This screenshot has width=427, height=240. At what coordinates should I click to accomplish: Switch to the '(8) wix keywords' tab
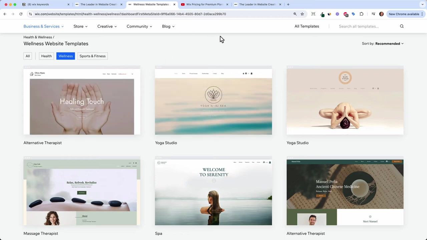[45, 4]
